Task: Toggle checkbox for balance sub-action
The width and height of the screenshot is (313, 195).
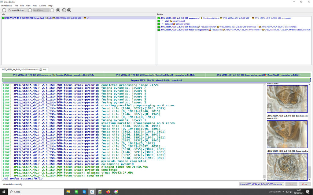Action: pyautogui.click(x=159, y=24)
